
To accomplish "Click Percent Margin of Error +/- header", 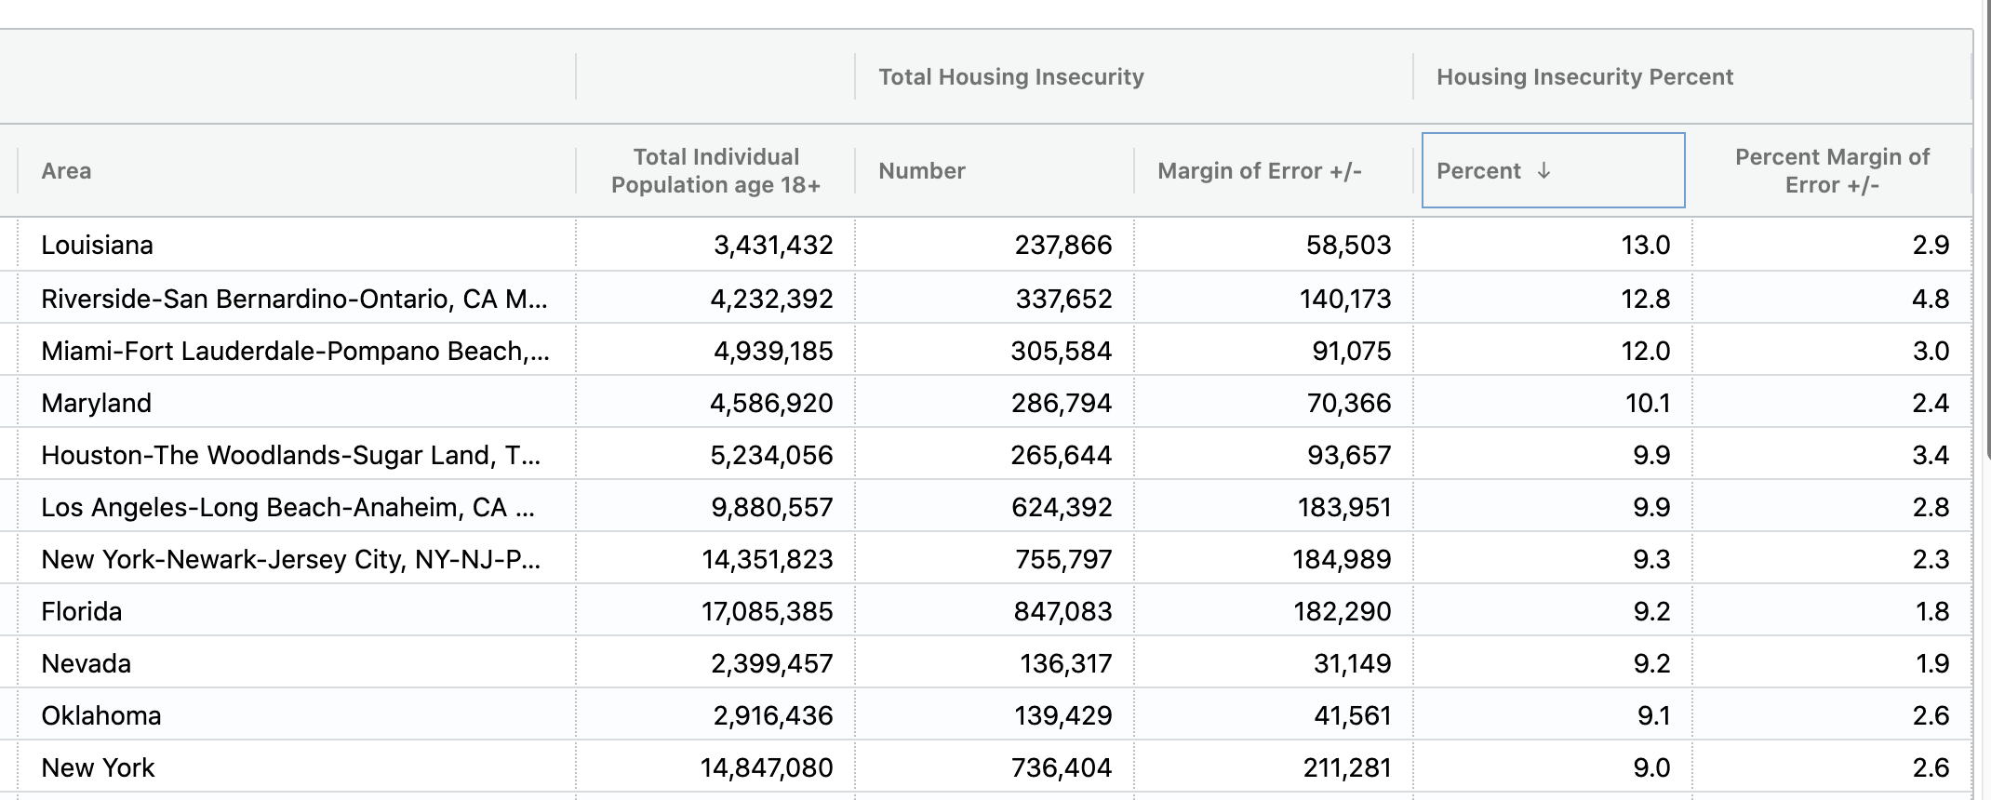I will tap(1831, 171).
